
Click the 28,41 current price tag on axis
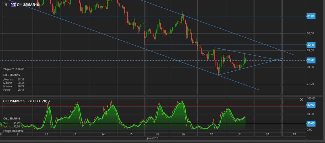(x=311, y=61)
